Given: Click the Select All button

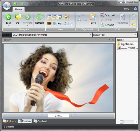Looking at the screenshot, I should click(x=108, y=15).
